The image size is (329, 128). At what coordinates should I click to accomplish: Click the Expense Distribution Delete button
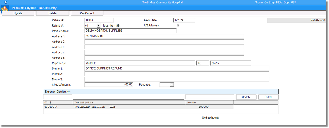[268, 97]
